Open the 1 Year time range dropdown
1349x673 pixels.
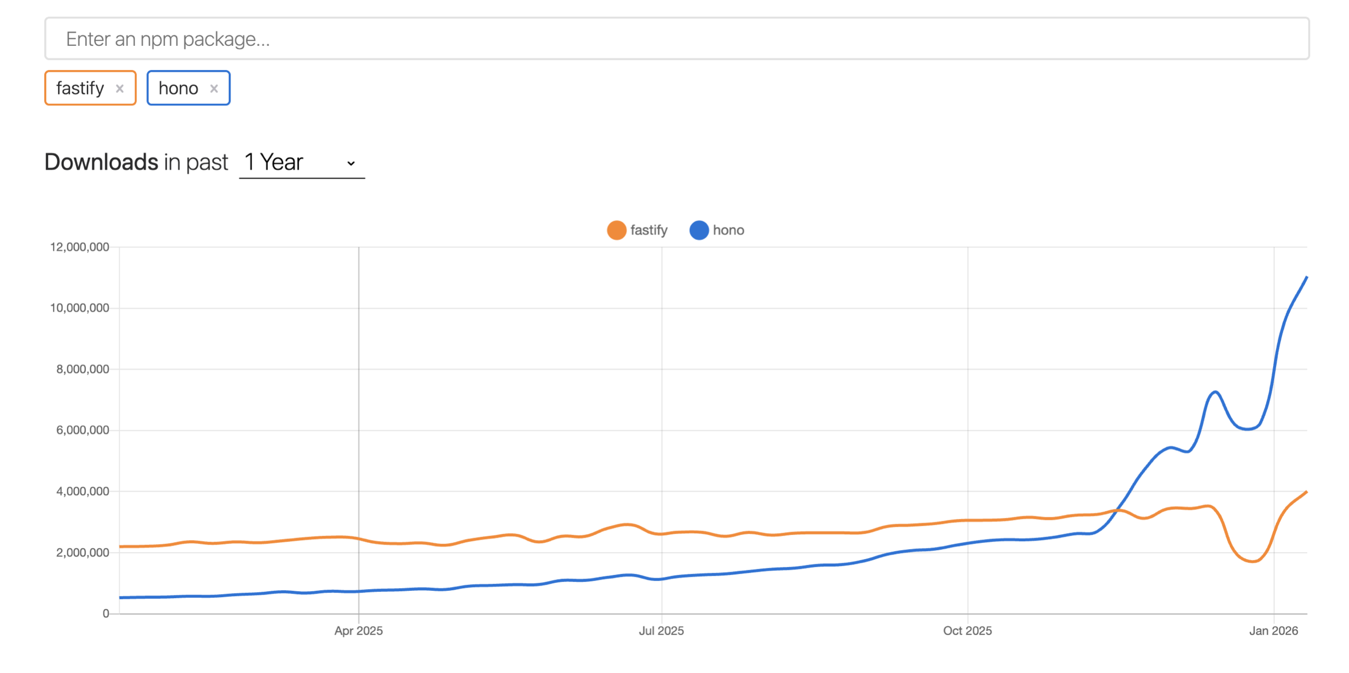click(301, 162)
